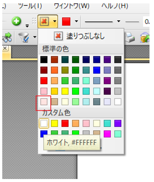The width and height of the screenshot is (154, 182).
Task: Click the red stroke color icon
Action: [66, 21]
